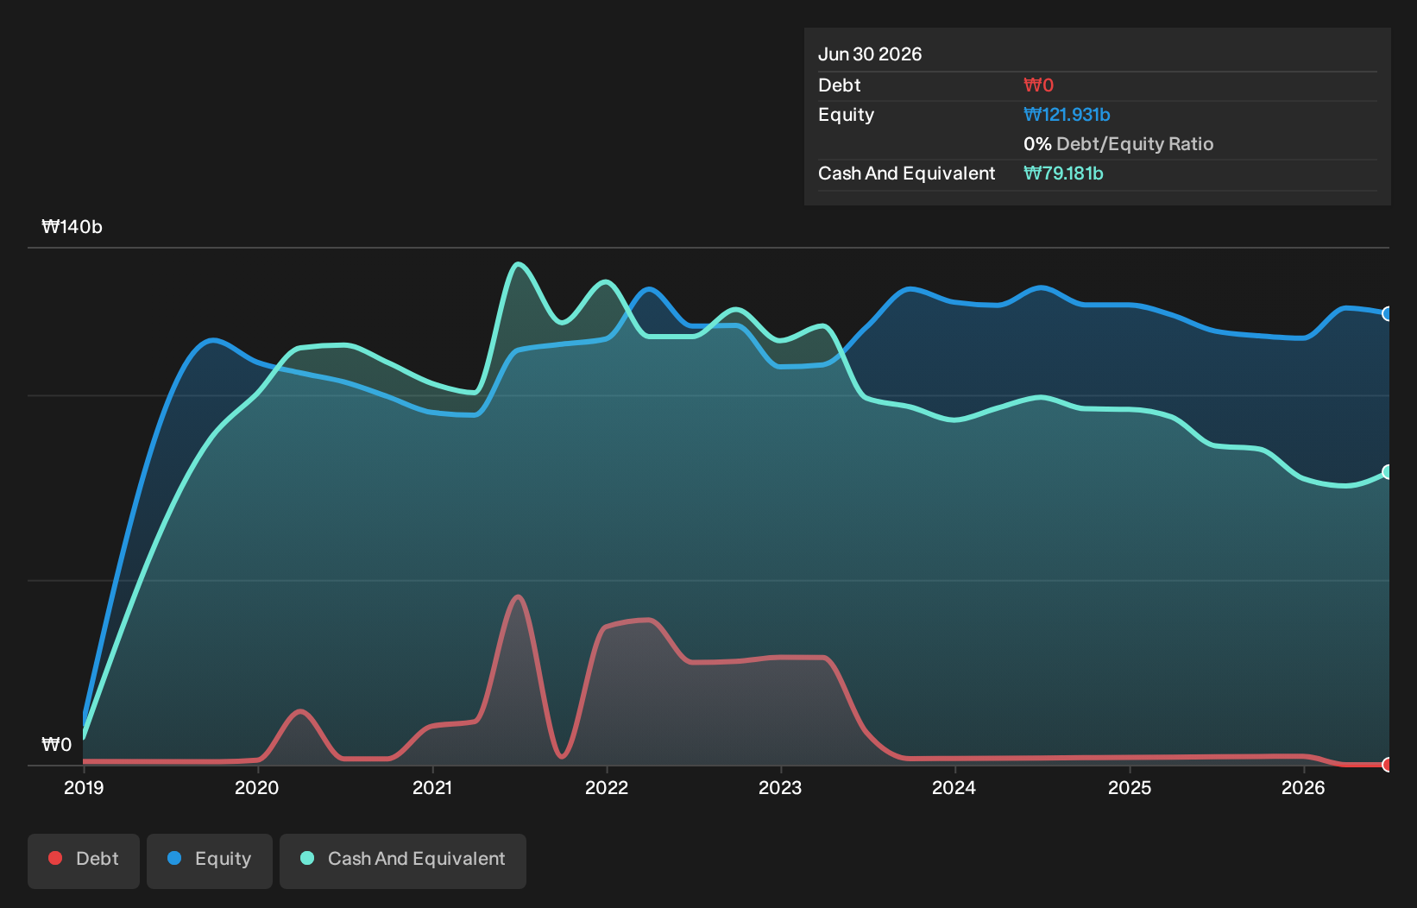
Task: Click the 2020 x-axis label
Action: (257, 787)
